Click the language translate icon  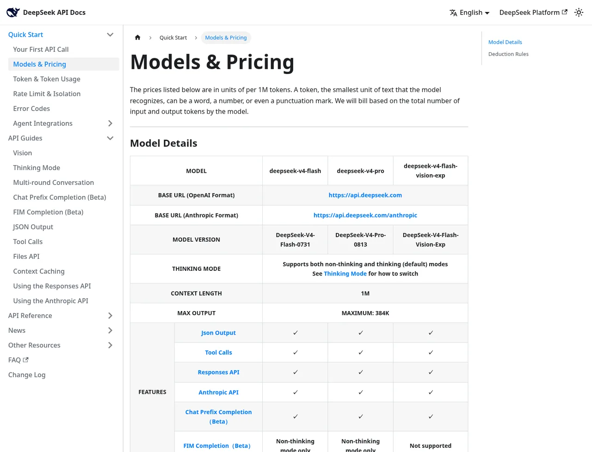(453, 12)
